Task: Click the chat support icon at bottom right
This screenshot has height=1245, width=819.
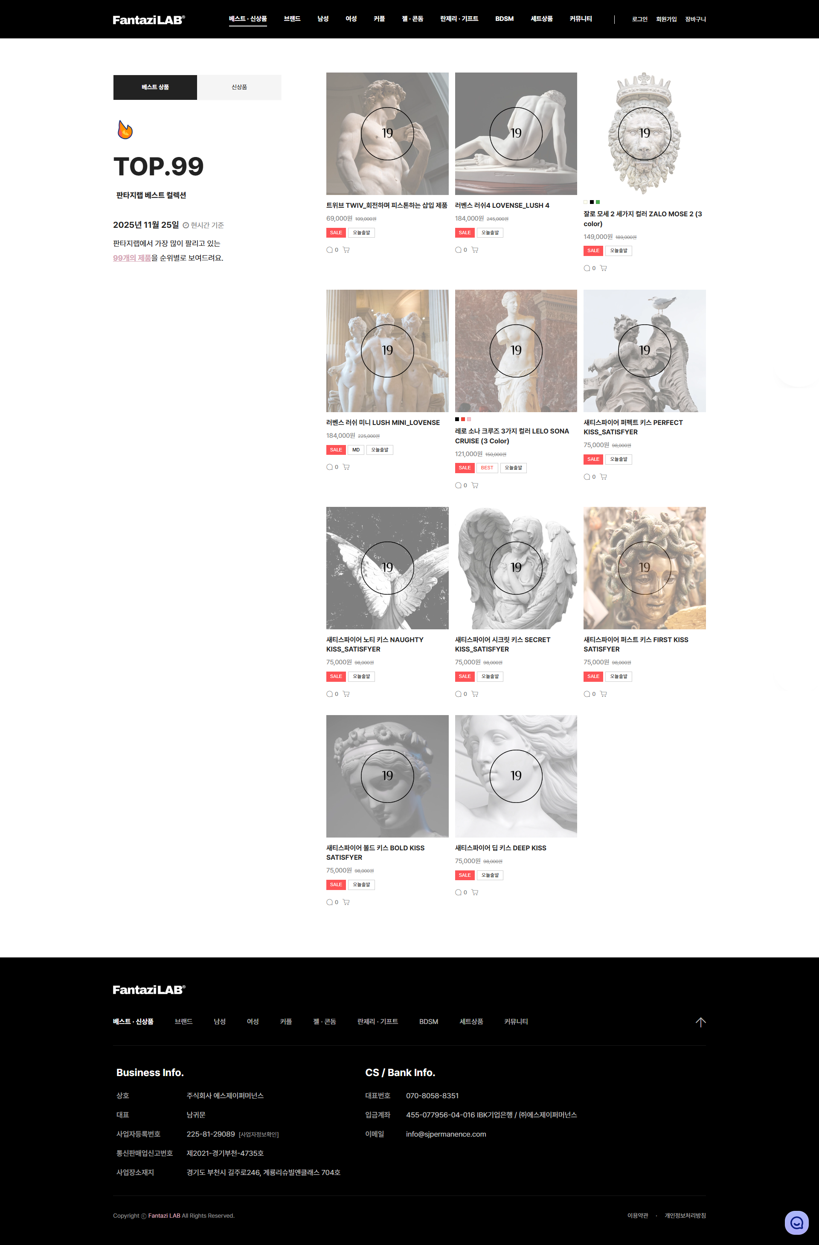Action: 796,1222
